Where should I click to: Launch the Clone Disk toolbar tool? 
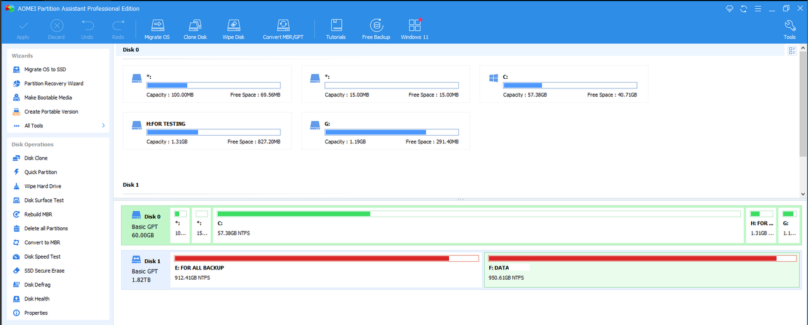[195, 30]
